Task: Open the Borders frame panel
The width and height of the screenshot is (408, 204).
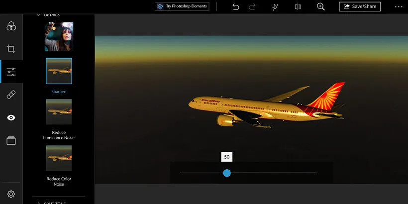Action: 11,141
